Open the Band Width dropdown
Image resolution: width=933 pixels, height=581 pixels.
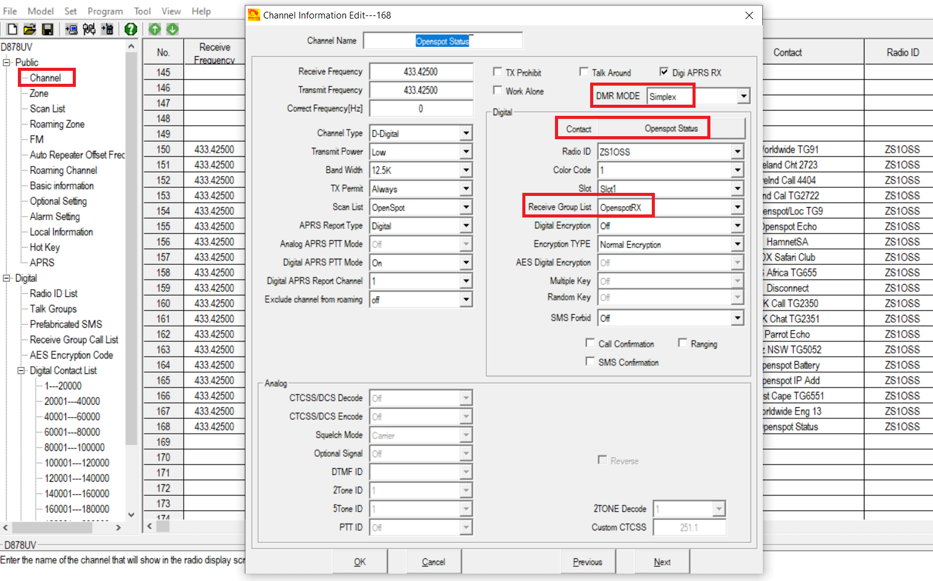[466, 170]
